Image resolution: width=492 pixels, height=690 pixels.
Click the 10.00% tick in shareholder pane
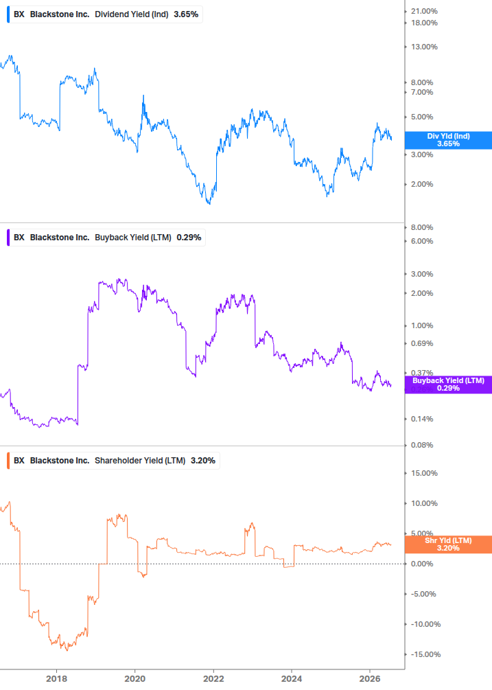424,503
